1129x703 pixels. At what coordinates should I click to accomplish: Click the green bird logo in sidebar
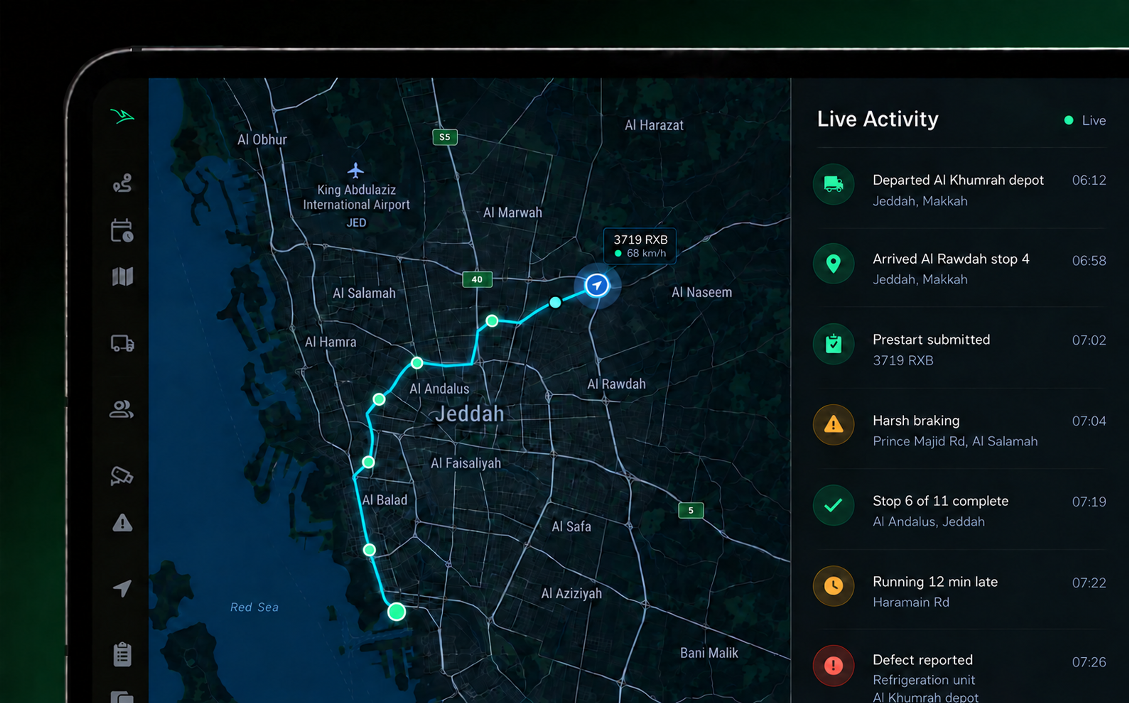coord(122,116)
